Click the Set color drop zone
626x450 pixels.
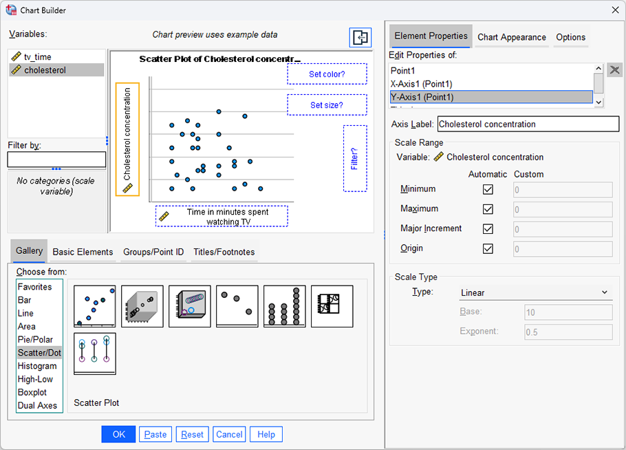tap(327, 74)
